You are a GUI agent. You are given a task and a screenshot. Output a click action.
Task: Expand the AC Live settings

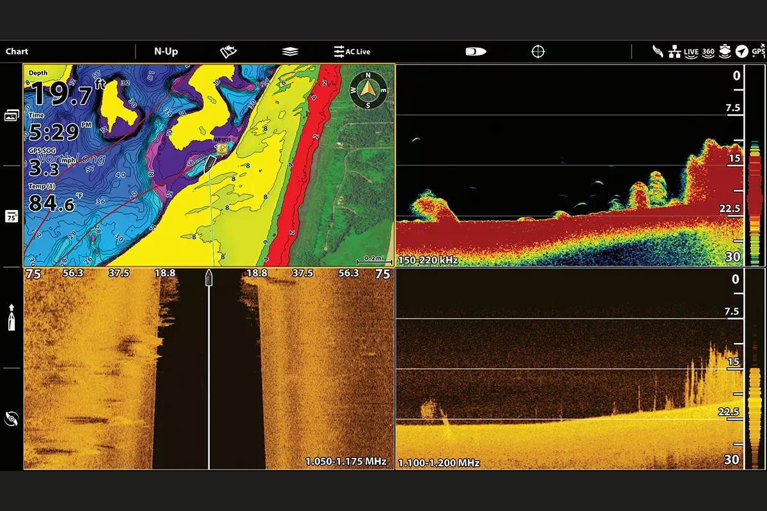(352, 52)
